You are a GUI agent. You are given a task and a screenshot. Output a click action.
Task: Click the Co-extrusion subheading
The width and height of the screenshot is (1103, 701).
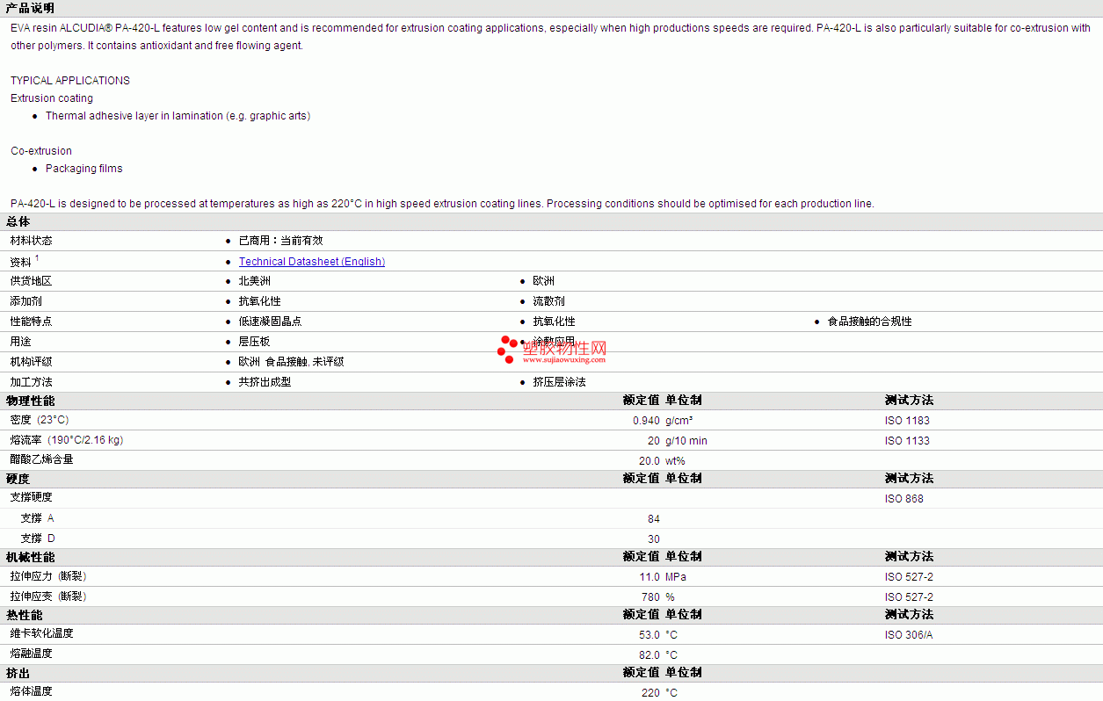[41, 151]
